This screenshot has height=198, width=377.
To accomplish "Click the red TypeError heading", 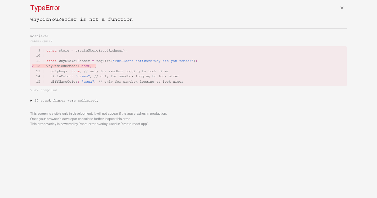I will (x=45, y=8).
